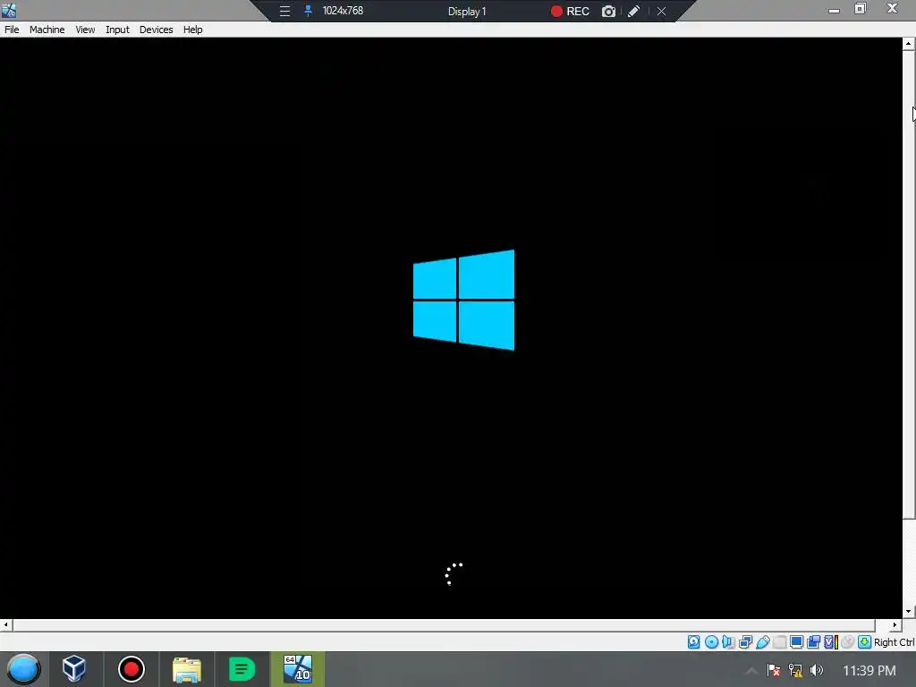Viewport: 916px width, 687px height.
Task: Click the optical disc indicator icon
Action: (711, 642)
